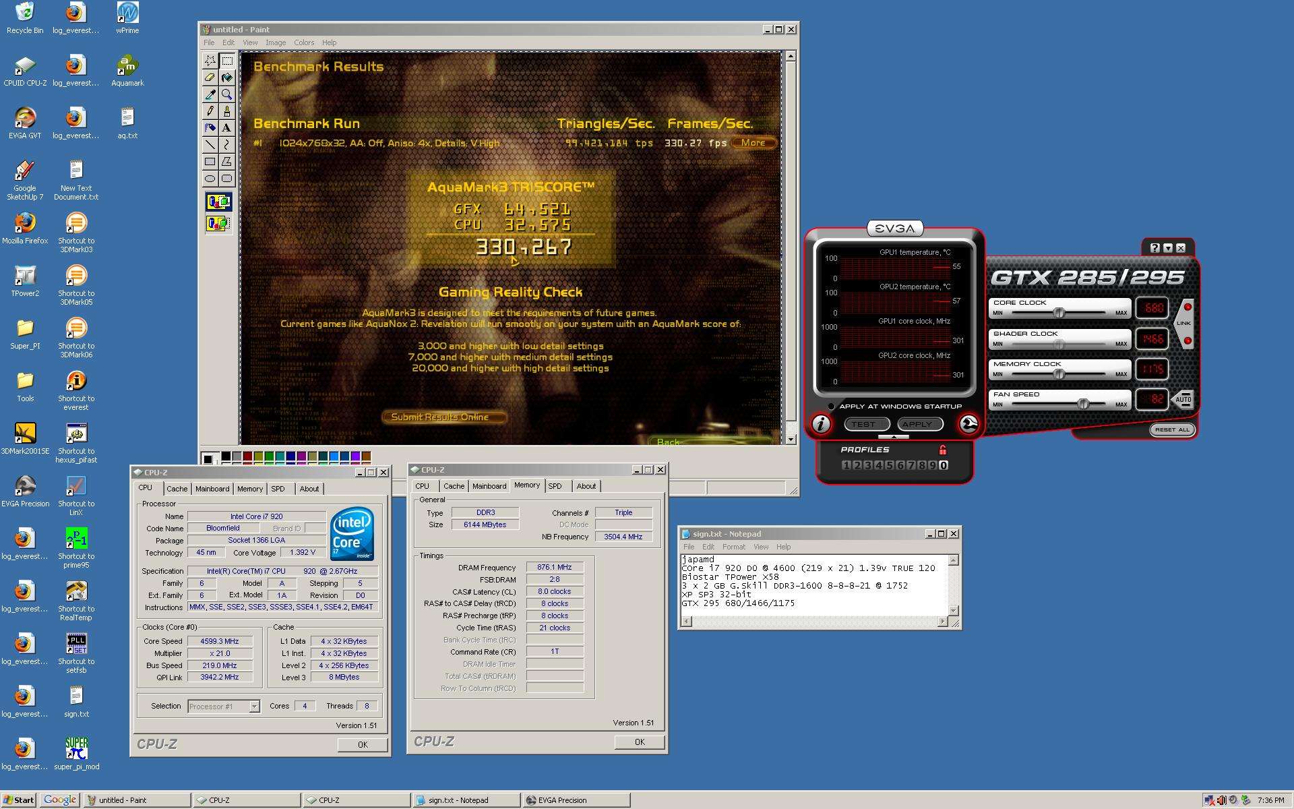Open the EVGA Precision information button
Image resolution: width=1294 pixels, height=809 pixels.
tap(821, 423)
